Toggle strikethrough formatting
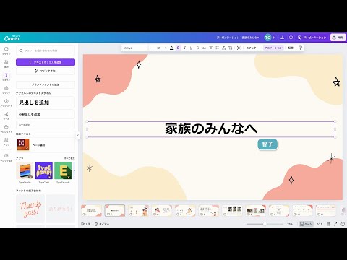 pos(197,48)
